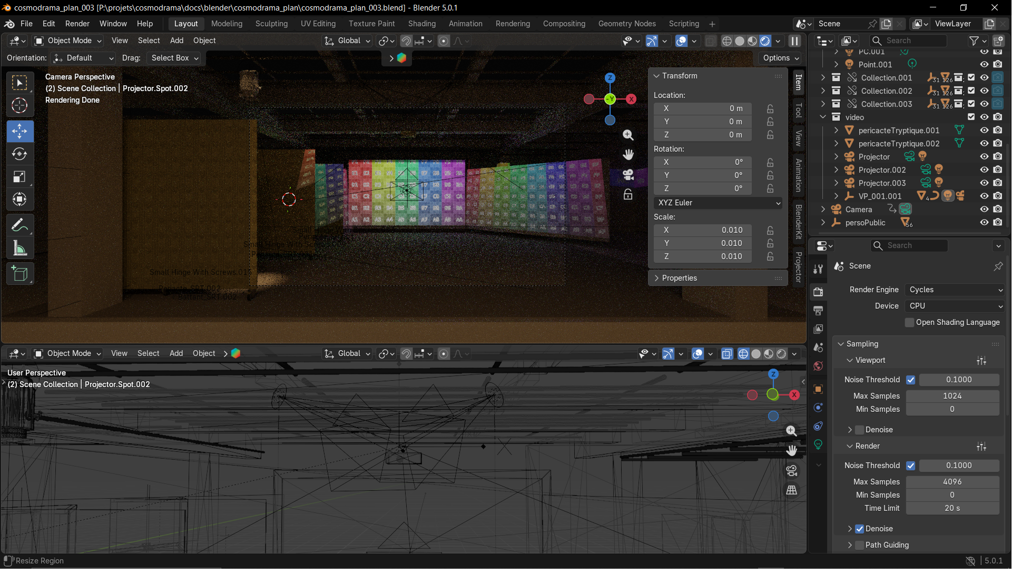Open the Render menu
The width and height of the screenshot is (1021, 574).
coord(77,24)
